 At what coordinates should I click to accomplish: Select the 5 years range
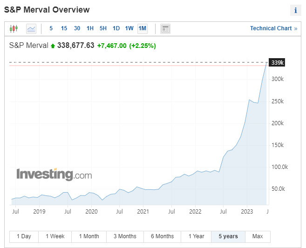click(228, 236)
